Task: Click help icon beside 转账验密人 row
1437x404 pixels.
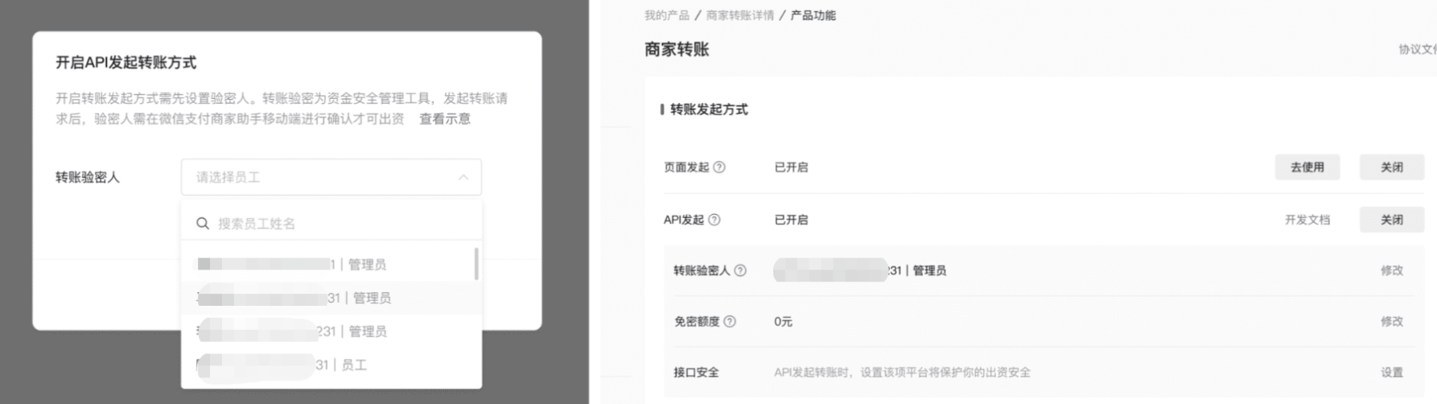Action: click(x=740, y=270)
